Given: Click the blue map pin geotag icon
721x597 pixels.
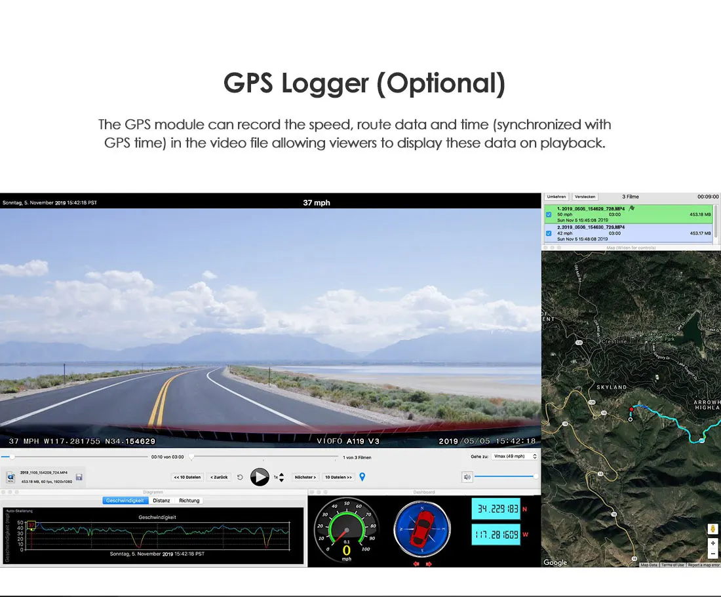Looking at the screenshot, I should pyautogui.click(x=362, y=477).
